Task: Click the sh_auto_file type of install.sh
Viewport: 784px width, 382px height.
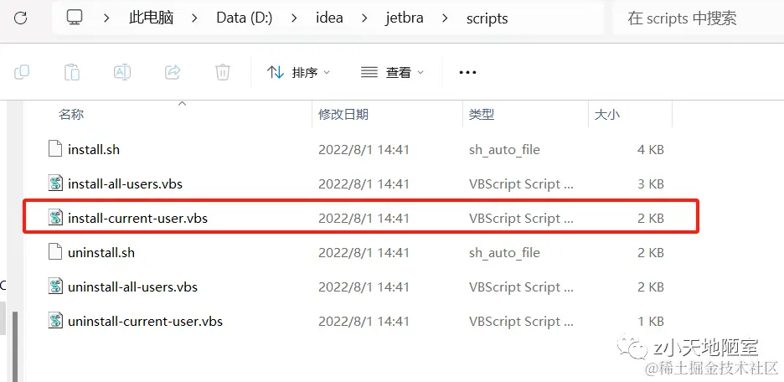Action: pos(504,149)
